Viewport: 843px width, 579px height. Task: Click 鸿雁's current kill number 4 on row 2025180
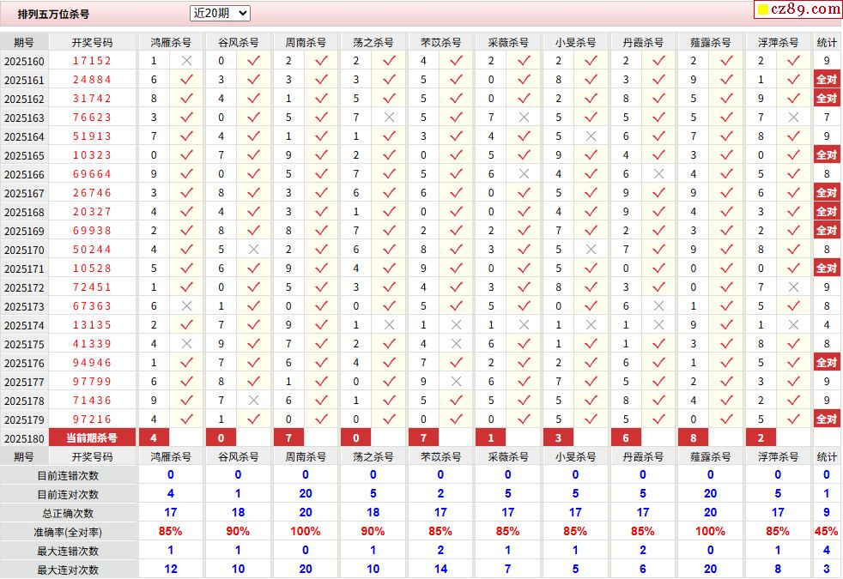[x=155, y=437]
